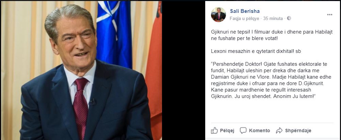This screenshot has width=341, height=140.
Task: Like the post with the Pëlqej label
Action: (x=227, y=131)
